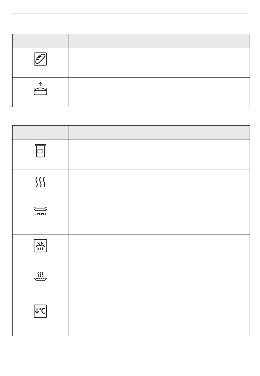
Task: Select the blank description cell next to jar icon
Action: pos(159,155)
